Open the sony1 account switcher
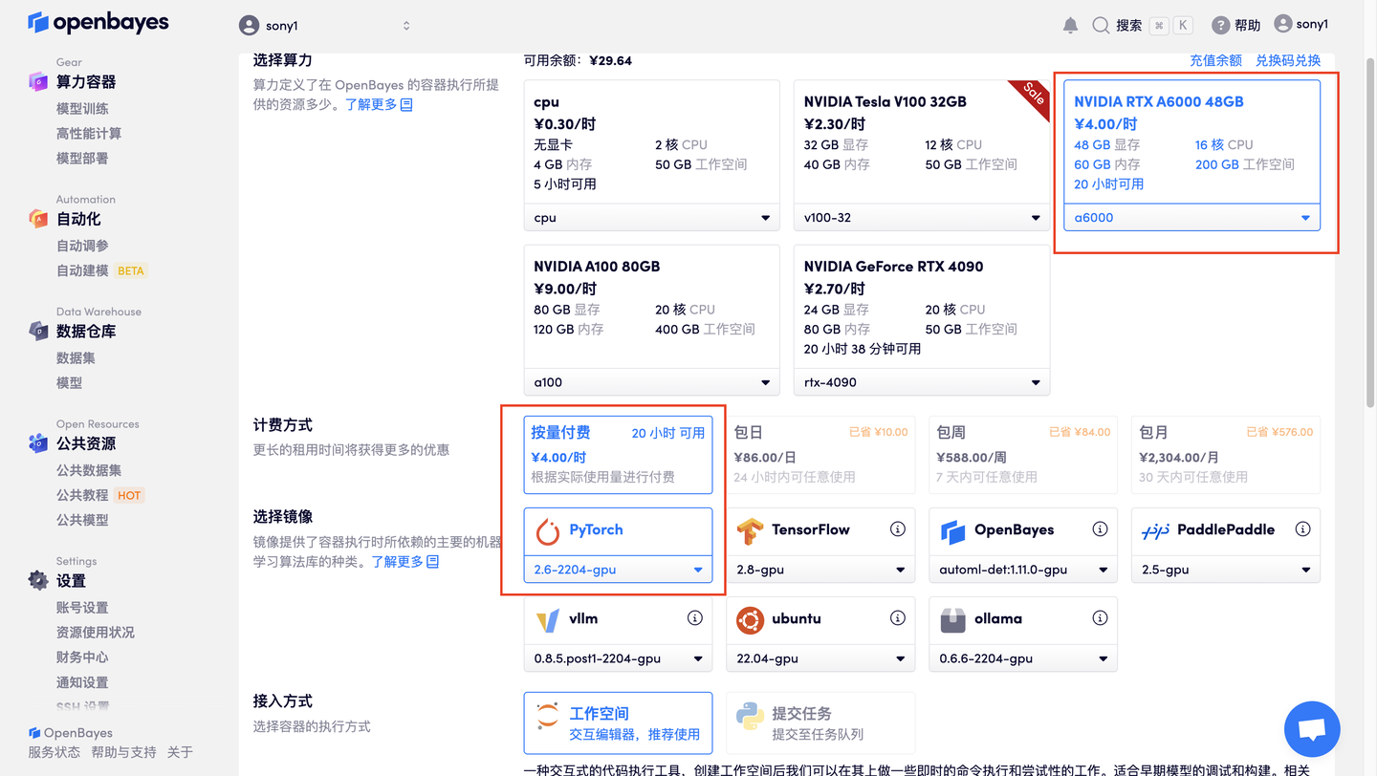The height and width of the screenshot is (776, 1377). [324, 26]
